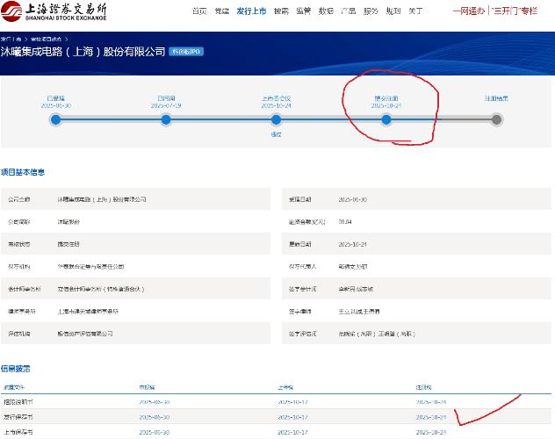Open 上市保荐书 上会稿 dated 2025-10-17
Screen dimensions: 555x439
292,432
